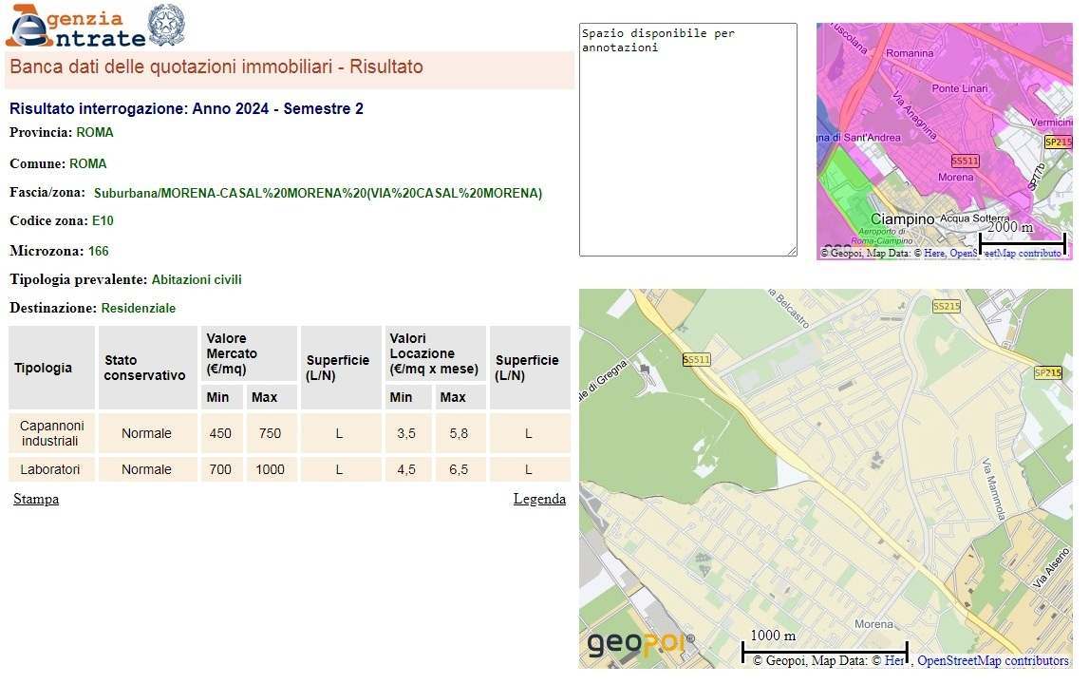Grab the annotation box resize handle
Image resolution: width=1089 pixels, height=684 pixels.
pos(792,251)
